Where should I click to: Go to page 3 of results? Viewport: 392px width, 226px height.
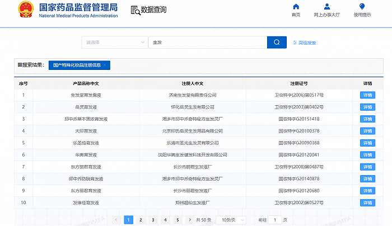pyautogui.click(x=153, y=220)
